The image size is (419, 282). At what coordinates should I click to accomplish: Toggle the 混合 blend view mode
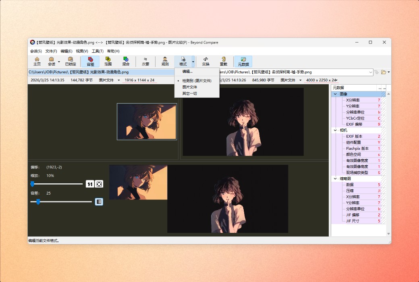(126, 61)
